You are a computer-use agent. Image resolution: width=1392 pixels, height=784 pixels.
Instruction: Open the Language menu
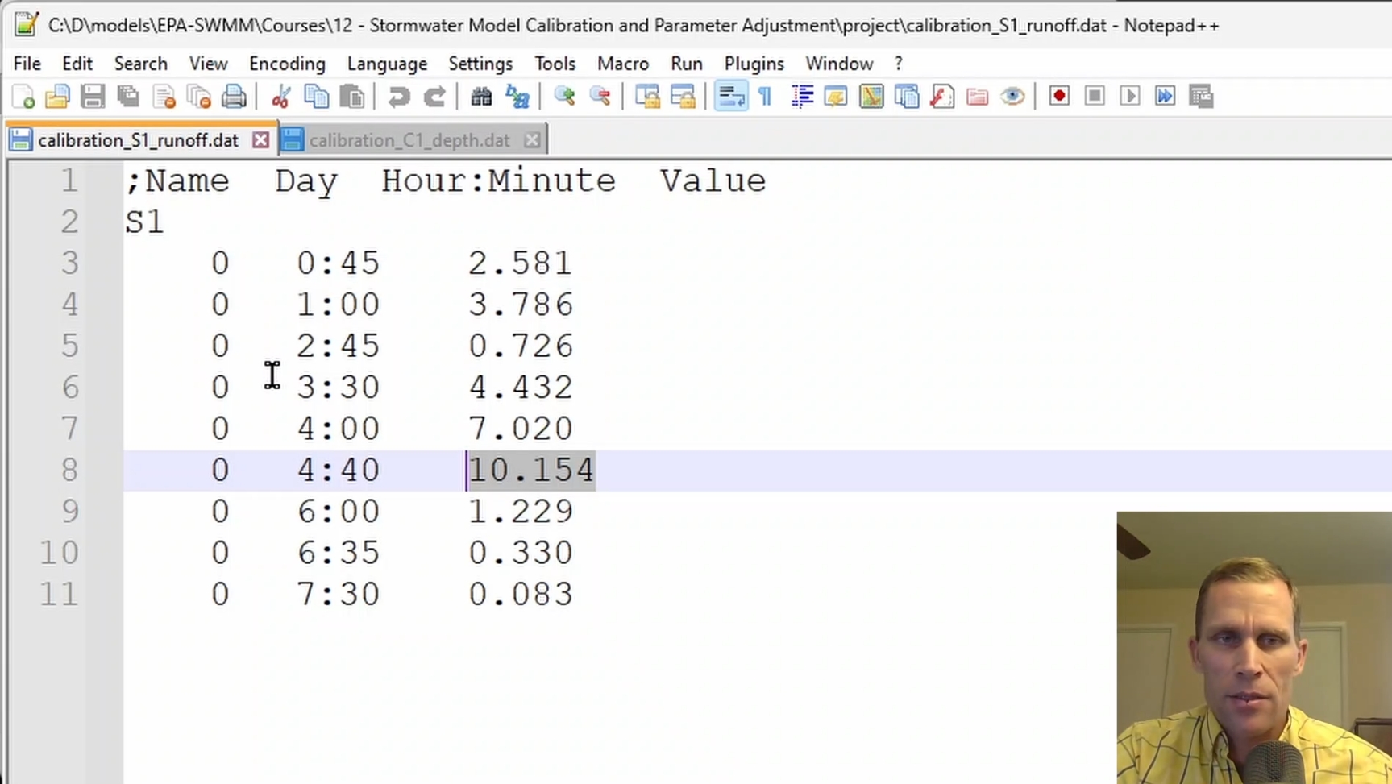tap(387, 64)
